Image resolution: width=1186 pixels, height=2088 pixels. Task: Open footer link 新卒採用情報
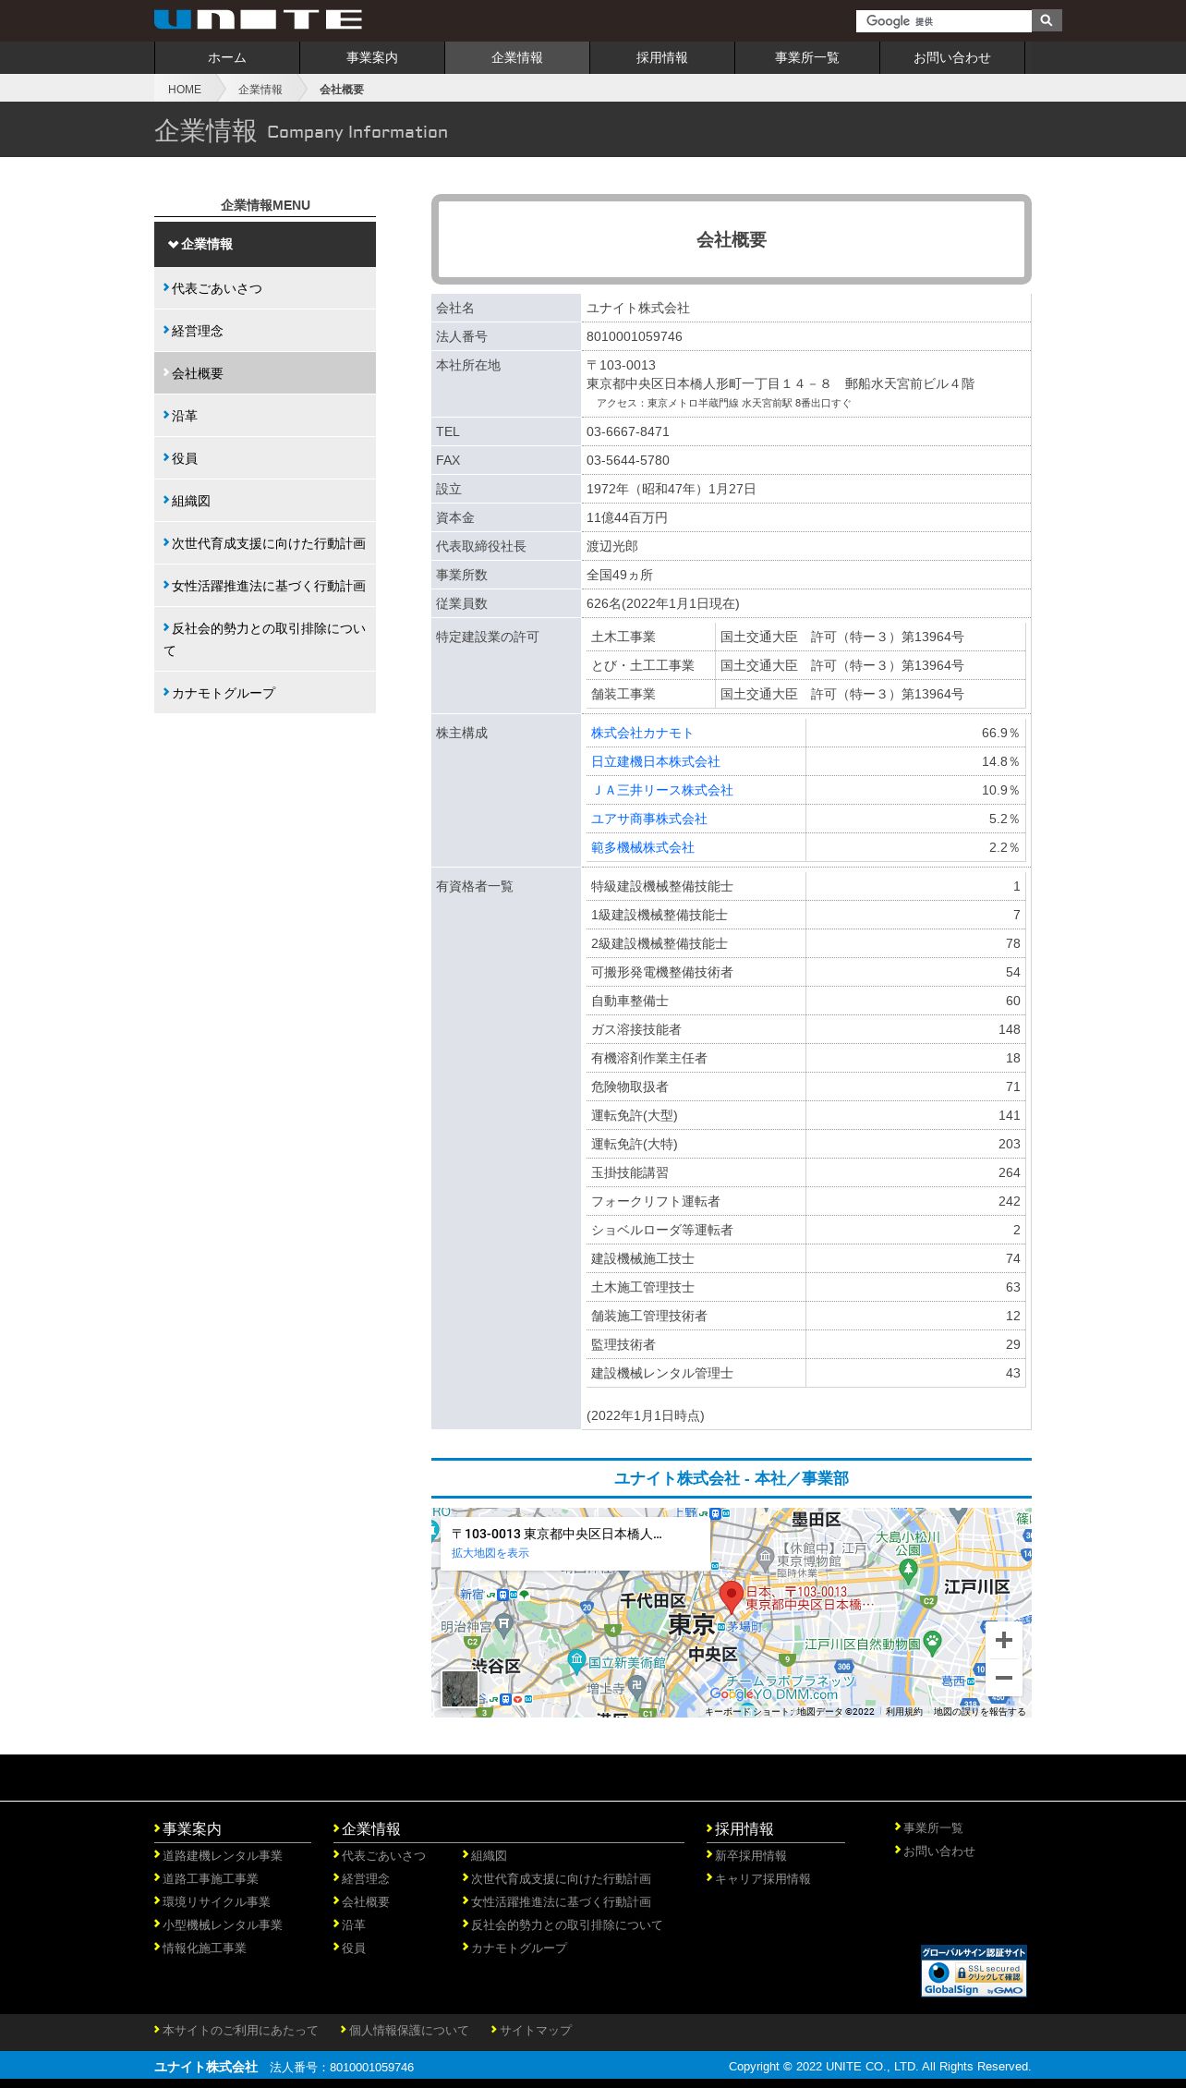coord(751,1855)
